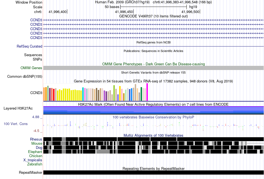Screen dimensions: 264x179
Task: Click the Mouse alignment row label
Action: click(x=37, y=144)
